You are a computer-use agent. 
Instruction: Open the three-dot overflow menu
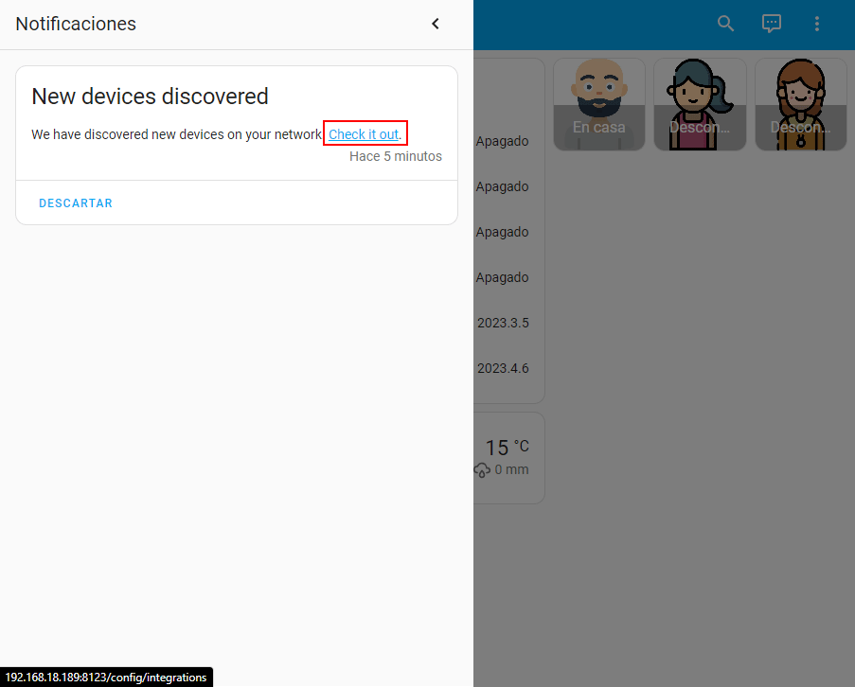(817, 25)
